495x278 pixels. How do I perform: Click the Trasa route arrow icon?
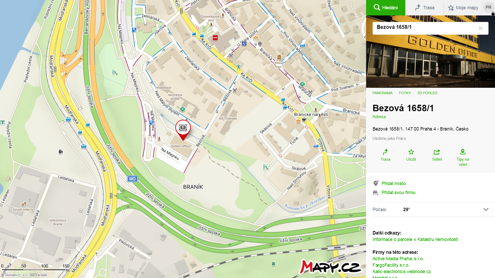click(385, 152)
